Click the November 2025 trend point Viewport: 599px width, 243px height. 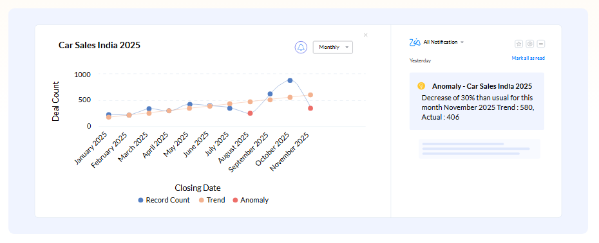point(310,95)
